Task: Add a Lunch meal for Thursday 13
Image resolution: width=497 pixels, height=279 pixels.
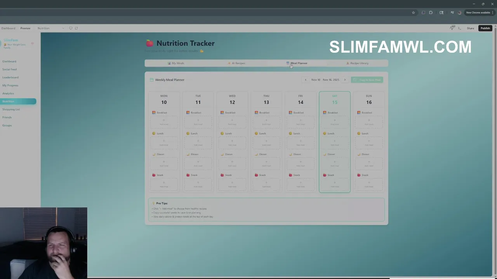Action: click(266, 143)
